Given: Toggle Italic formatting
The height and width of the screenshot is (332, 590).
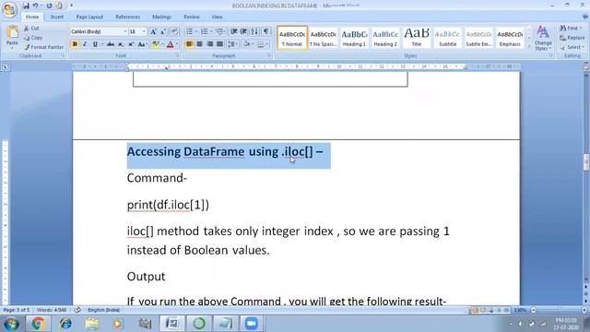Looking at the screenshot, I should point(85,44).
